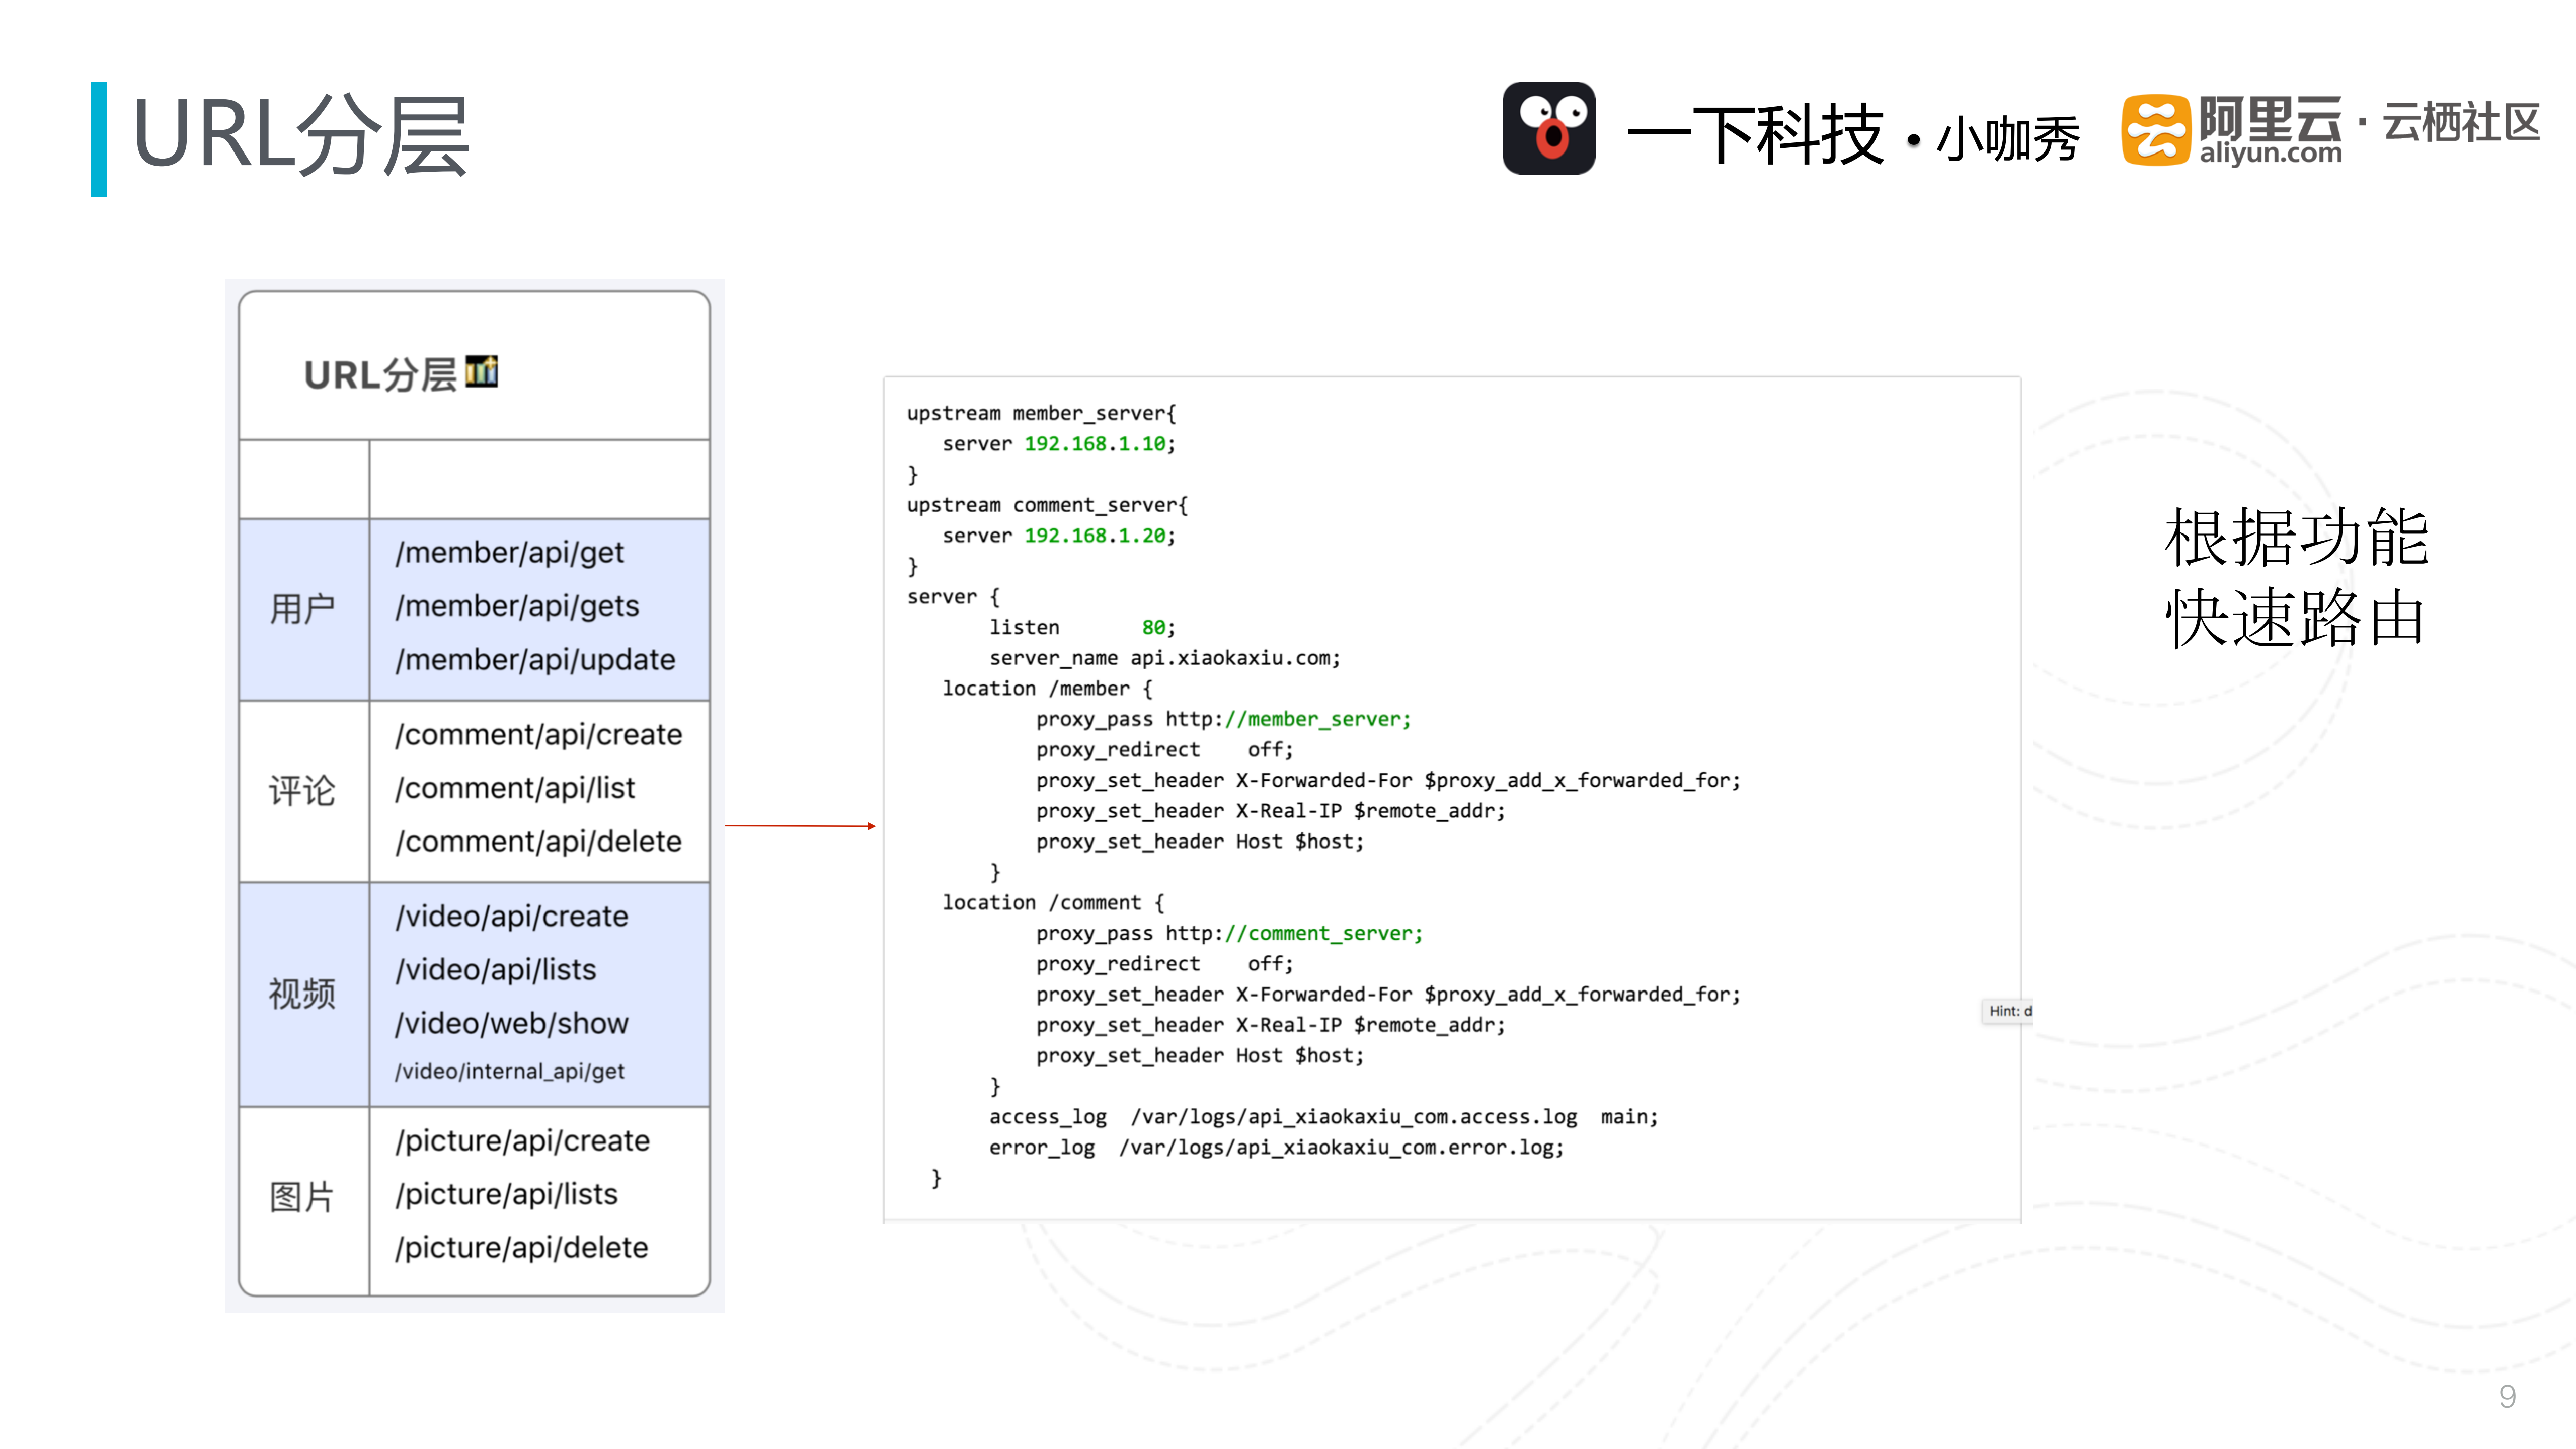The image size is (2576, 1449).
Task: Select the 用户 row label icon area
Action: (303, 606)
